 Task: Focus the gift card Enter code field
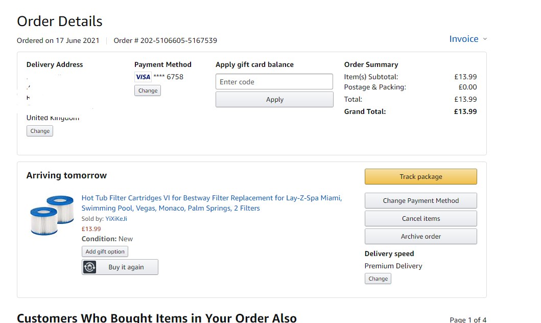tap(274, 82)
